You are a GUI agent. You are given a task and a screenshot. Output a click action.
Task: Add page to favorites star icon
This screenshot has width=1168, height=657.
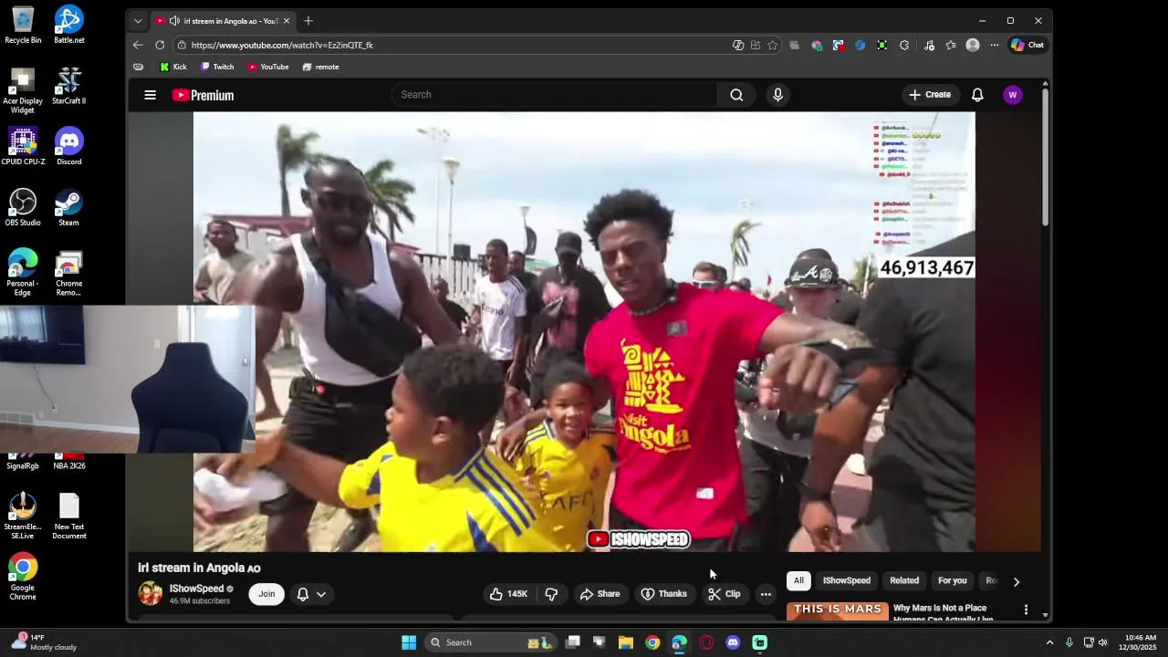pos(773,45)
